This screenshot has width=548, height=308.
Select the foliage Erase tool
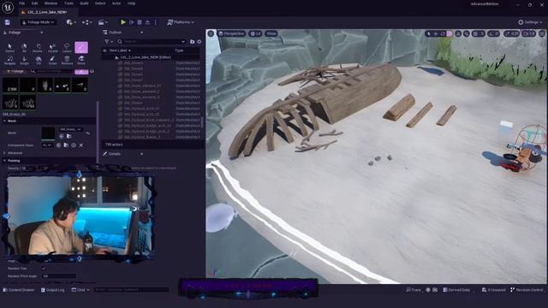pos(52,61)
